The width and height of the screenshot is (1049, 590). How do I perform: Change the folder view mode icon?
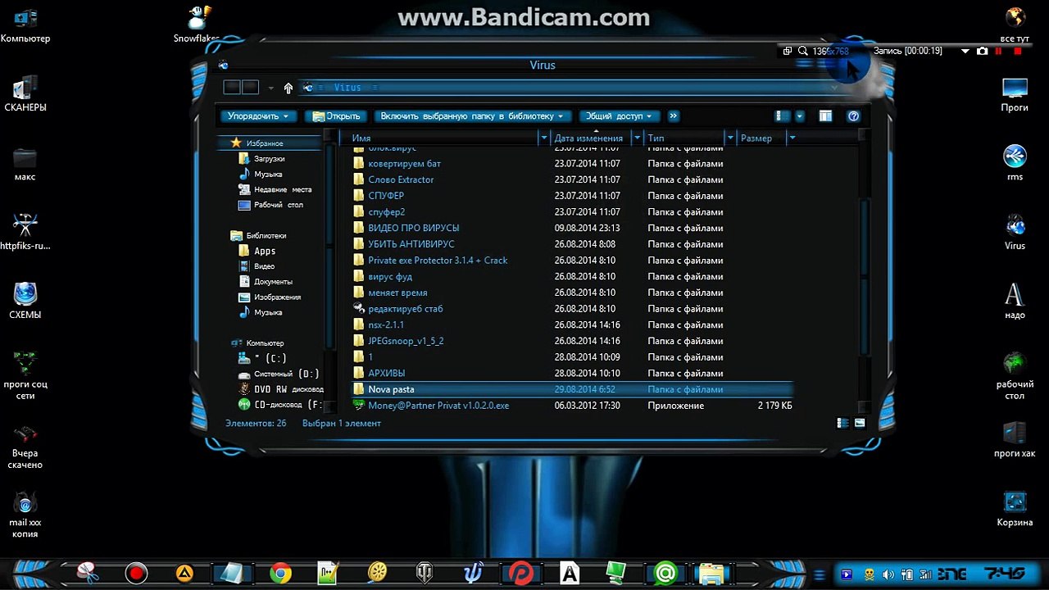783,116
